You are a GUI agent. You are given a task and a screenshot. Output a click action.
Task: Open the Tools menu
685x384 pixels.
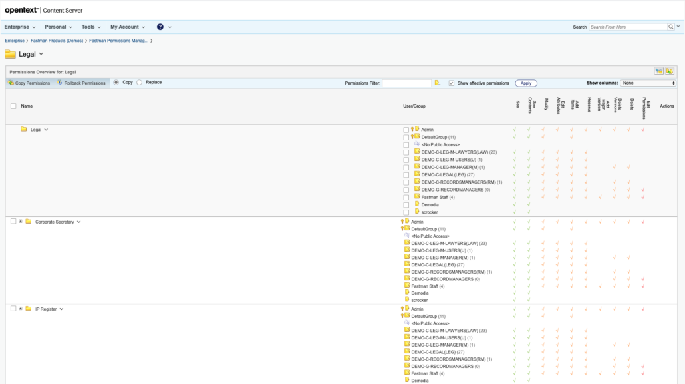click(x=91, y=27)
